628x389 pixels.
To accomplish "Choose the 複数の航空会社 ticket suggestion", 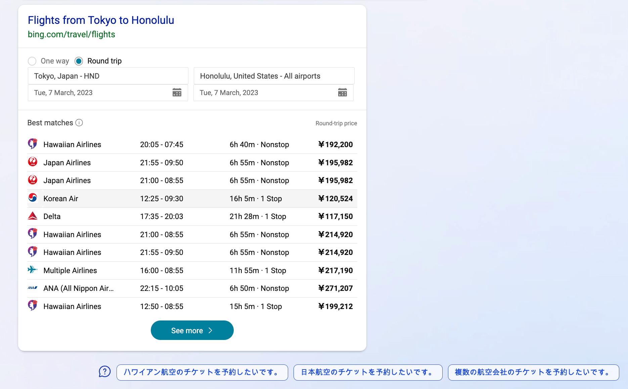I will pyautogui.click(x=533, y=372).
